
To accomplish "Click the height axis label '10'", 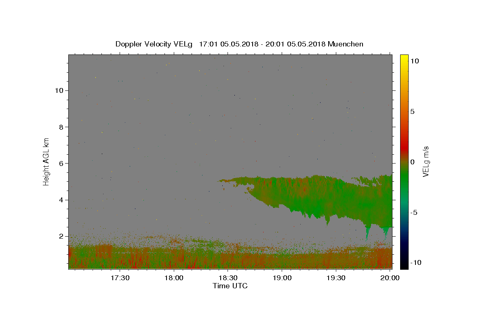I will coord(59,90).
